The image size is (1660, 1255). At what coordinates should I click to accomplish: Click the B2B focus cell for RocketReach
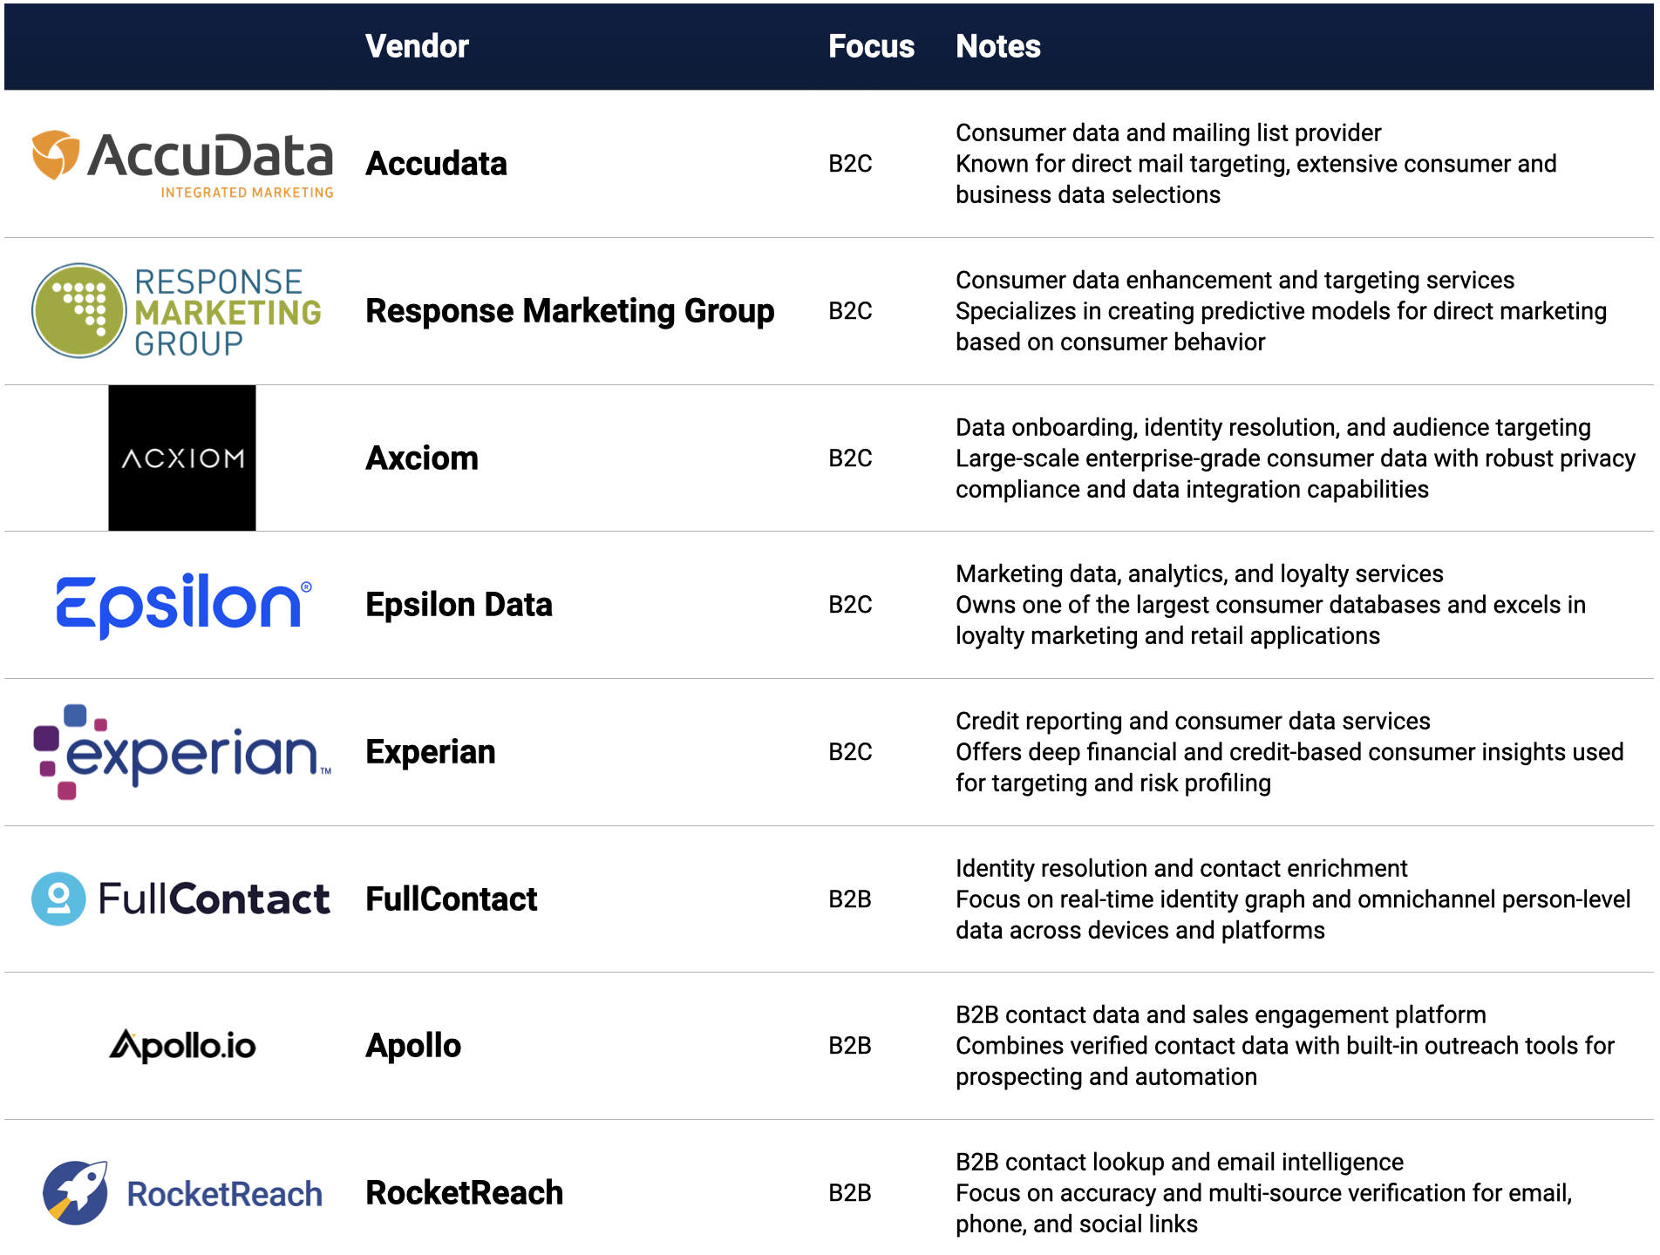pyautogui.click(x=850, y=1192)
